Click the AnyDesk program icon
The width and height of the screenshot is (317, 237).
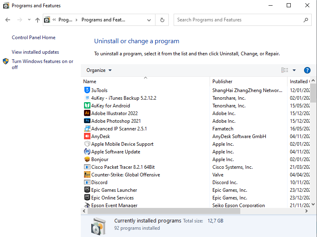87,136
